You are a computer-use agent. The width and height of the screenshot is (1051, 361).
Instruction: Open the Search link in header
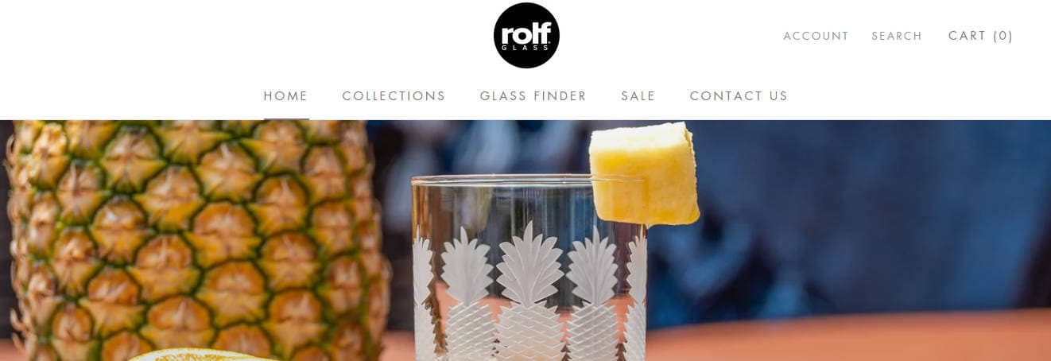tap(897, 36)
